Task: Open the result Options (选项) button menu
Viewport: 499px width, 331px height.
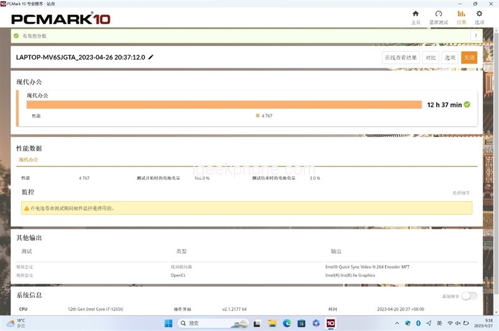Action: [x=450, y=58]
